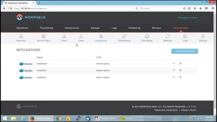The width and height of the screenshot is (217, 122).
Task: Click the NAME column header
Action: [x=39, y=57]
